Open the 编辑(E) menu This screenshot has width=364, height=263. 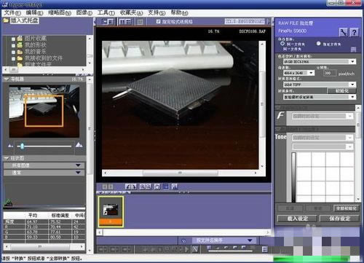click(34, 12)
